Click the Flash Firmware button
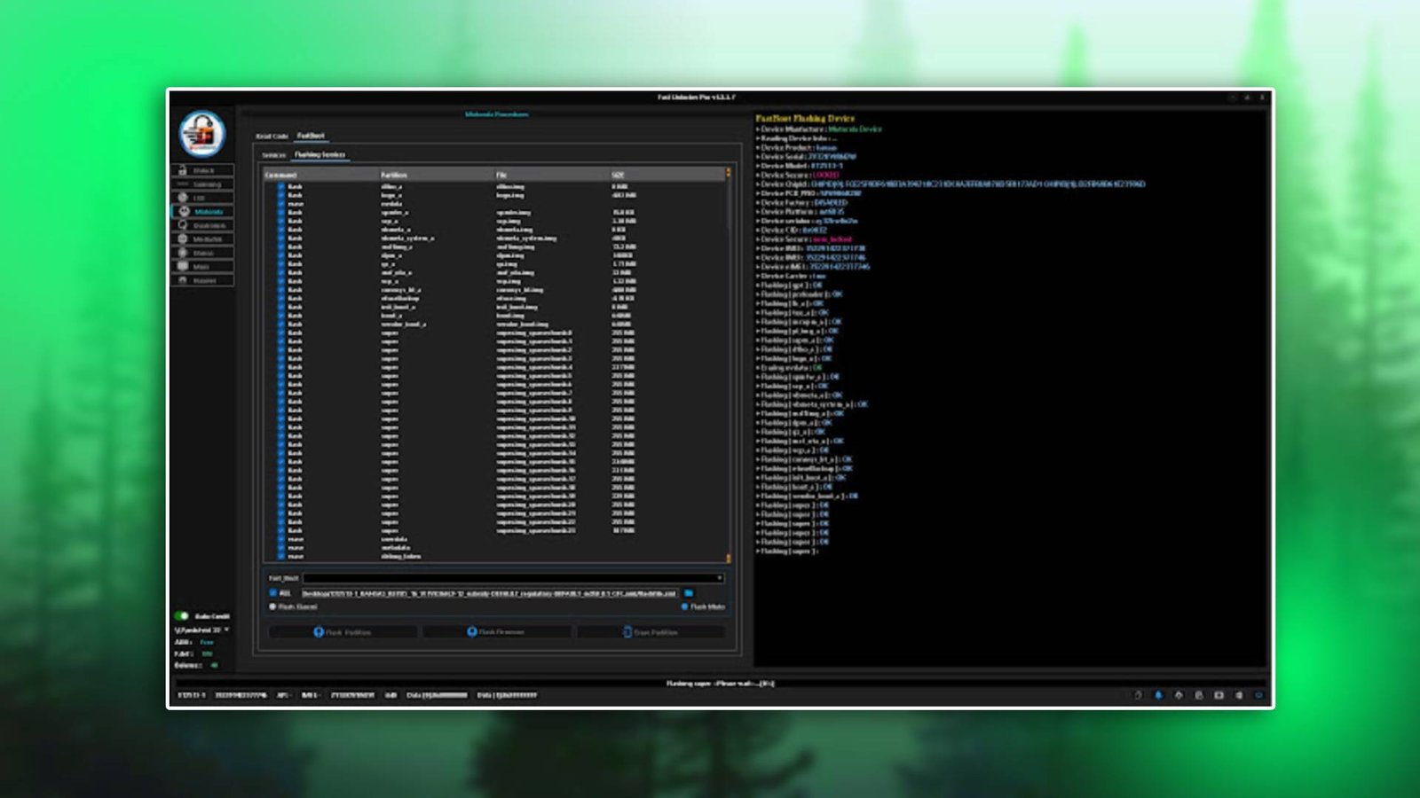The height and width of the screenshot is (798, 1420). (495, 632)
